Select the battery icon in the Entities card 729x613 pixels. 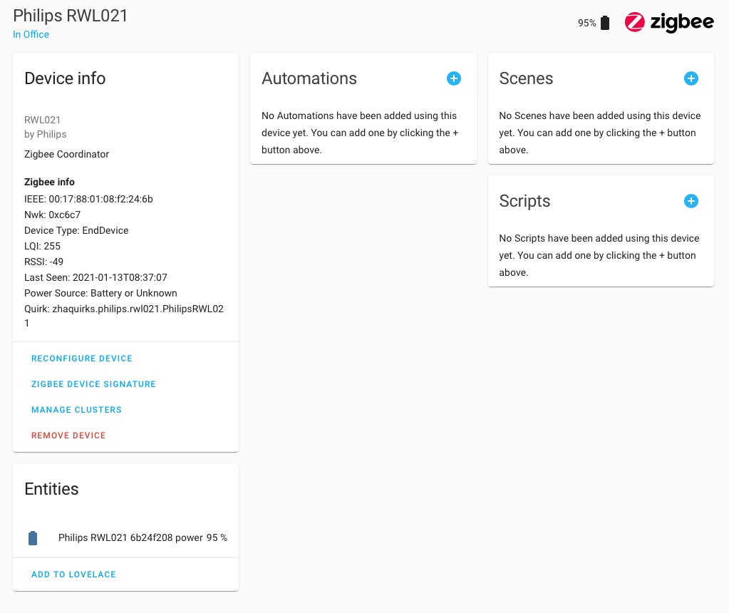coord(33,538)
